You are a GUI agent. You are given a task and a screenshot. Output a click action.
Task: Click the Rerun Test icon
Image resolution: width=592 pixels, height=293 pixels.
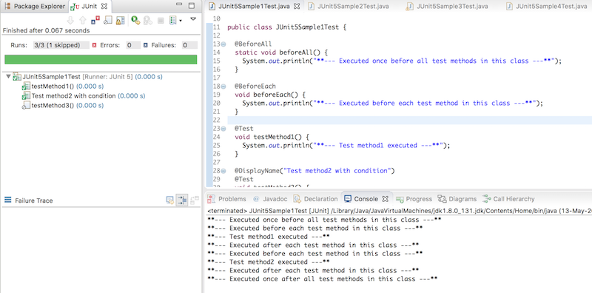[x=135, y=20]
